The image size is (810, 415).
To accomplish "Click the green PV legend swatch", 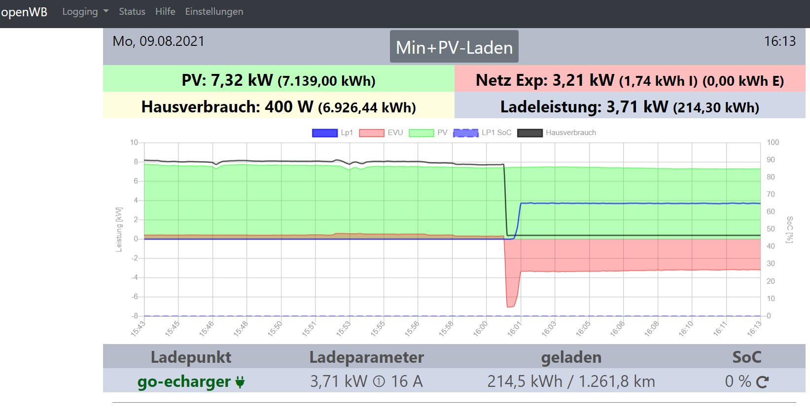I will coord(422,133).
